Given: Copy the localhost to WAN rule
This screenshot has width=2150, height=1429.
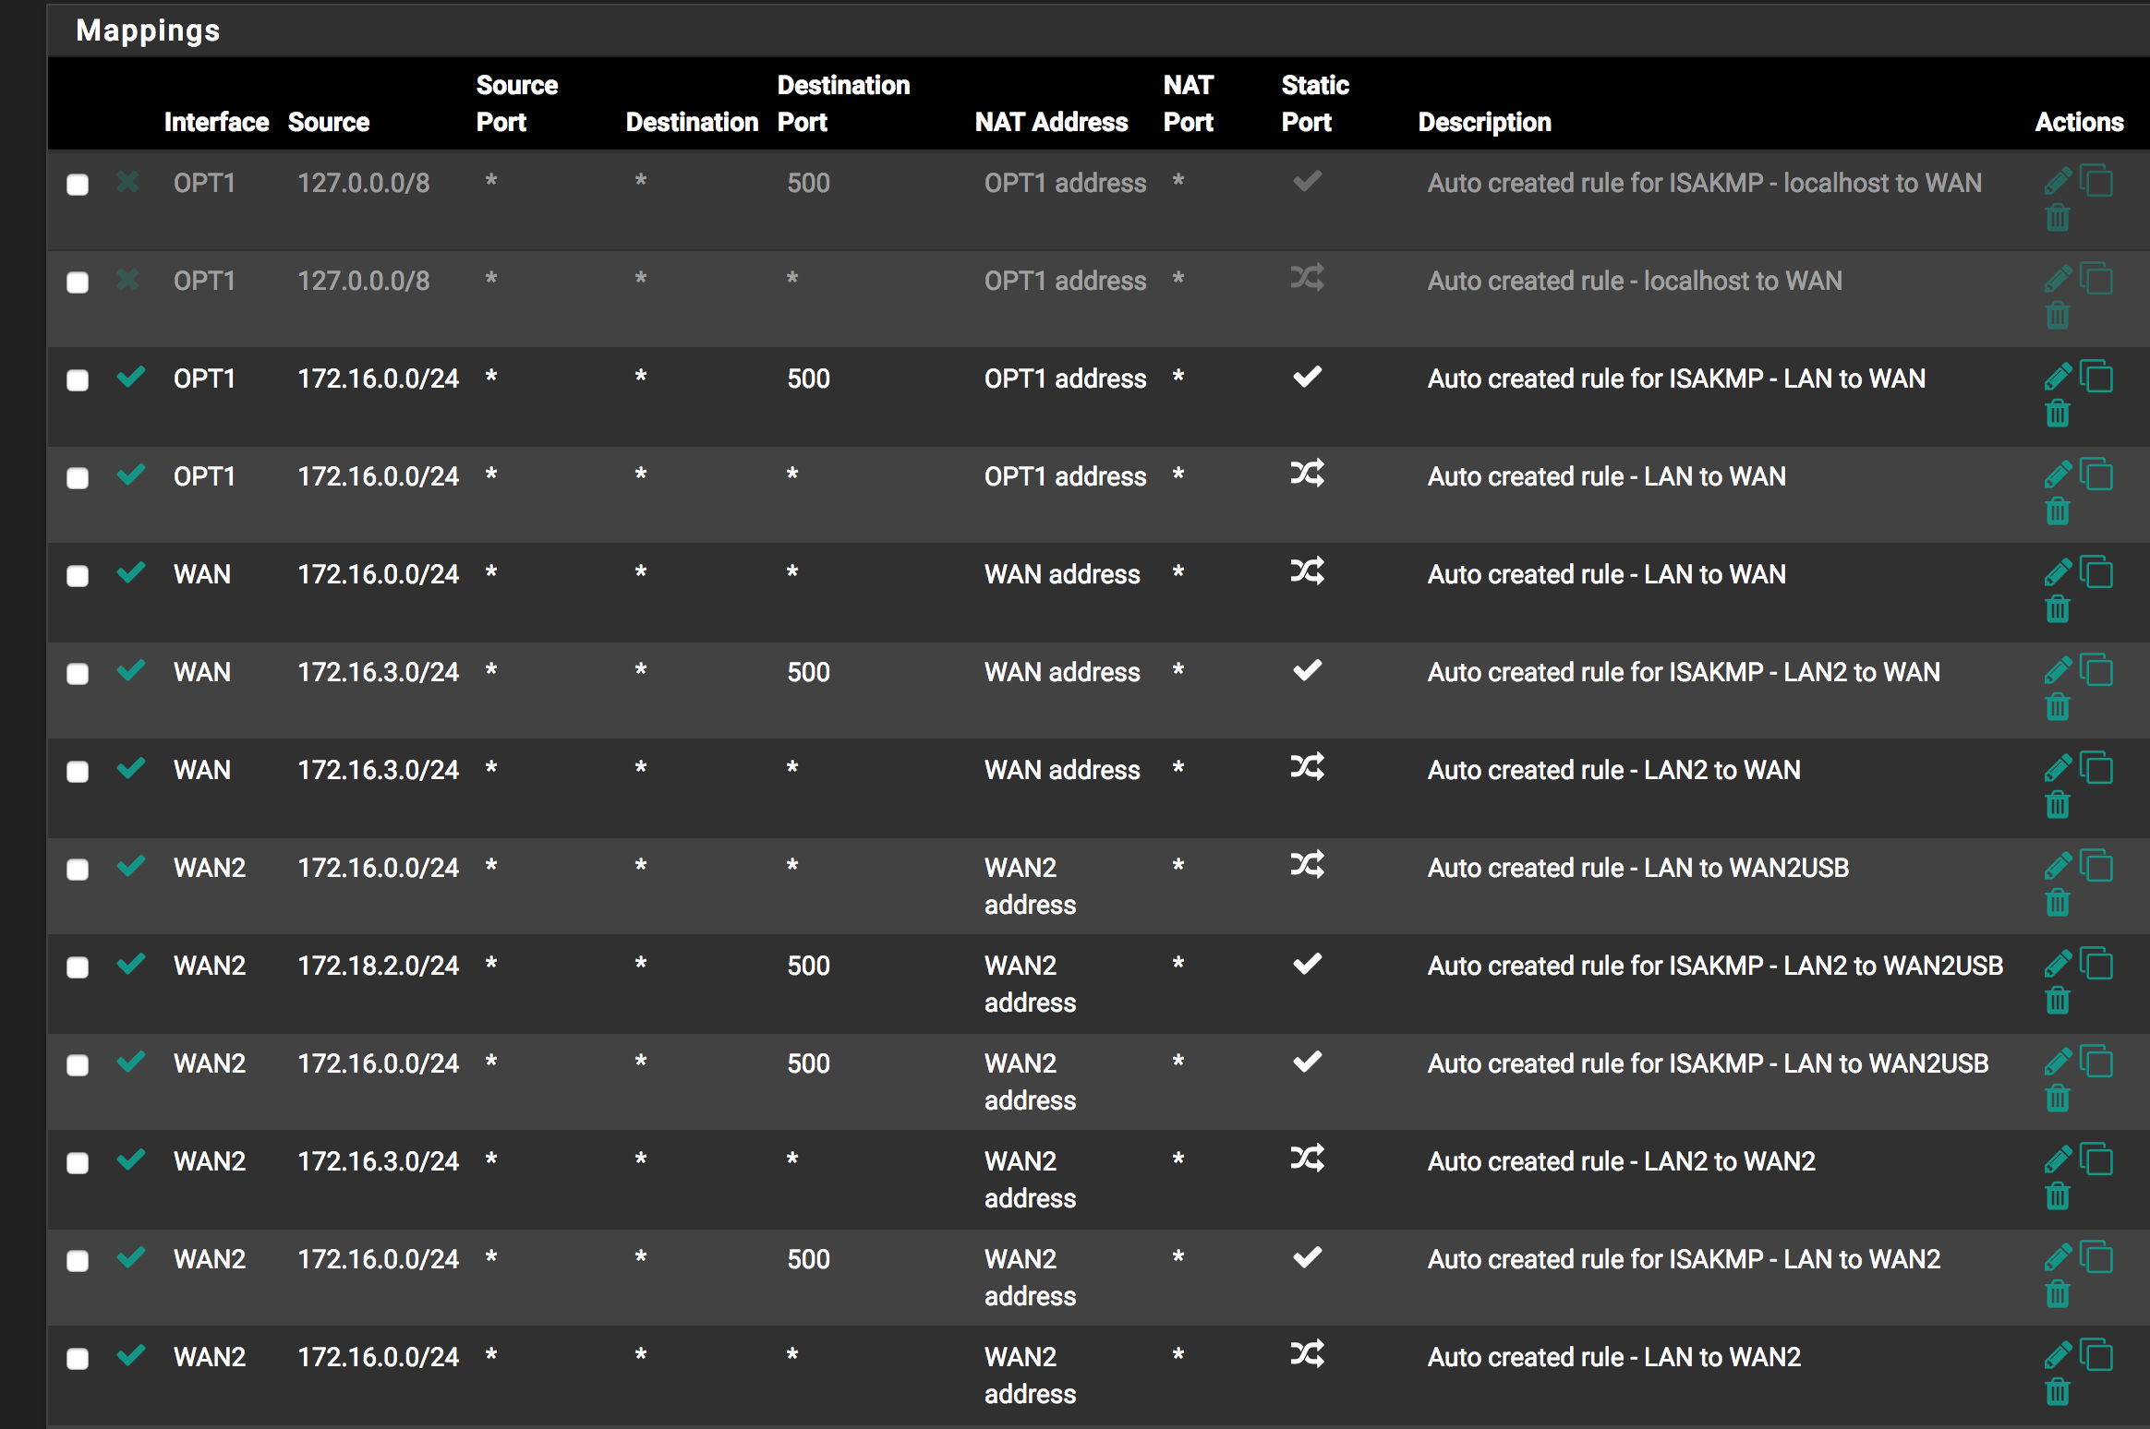Looking at the screenshot, I should [x=2096, y=278].
